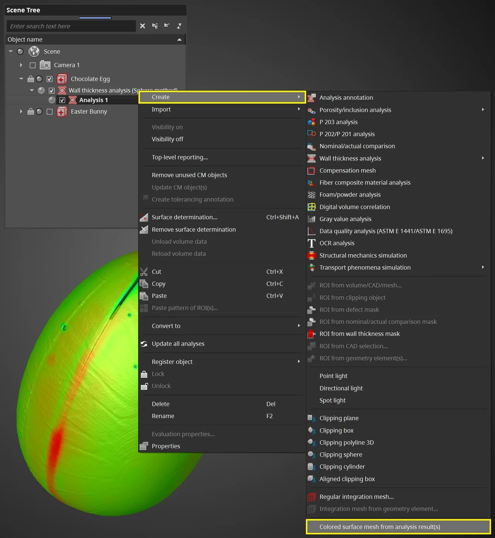495x538 pixels.
Task: Collapse the Wall thickness analysis node
Action: [x=32, y=90]
